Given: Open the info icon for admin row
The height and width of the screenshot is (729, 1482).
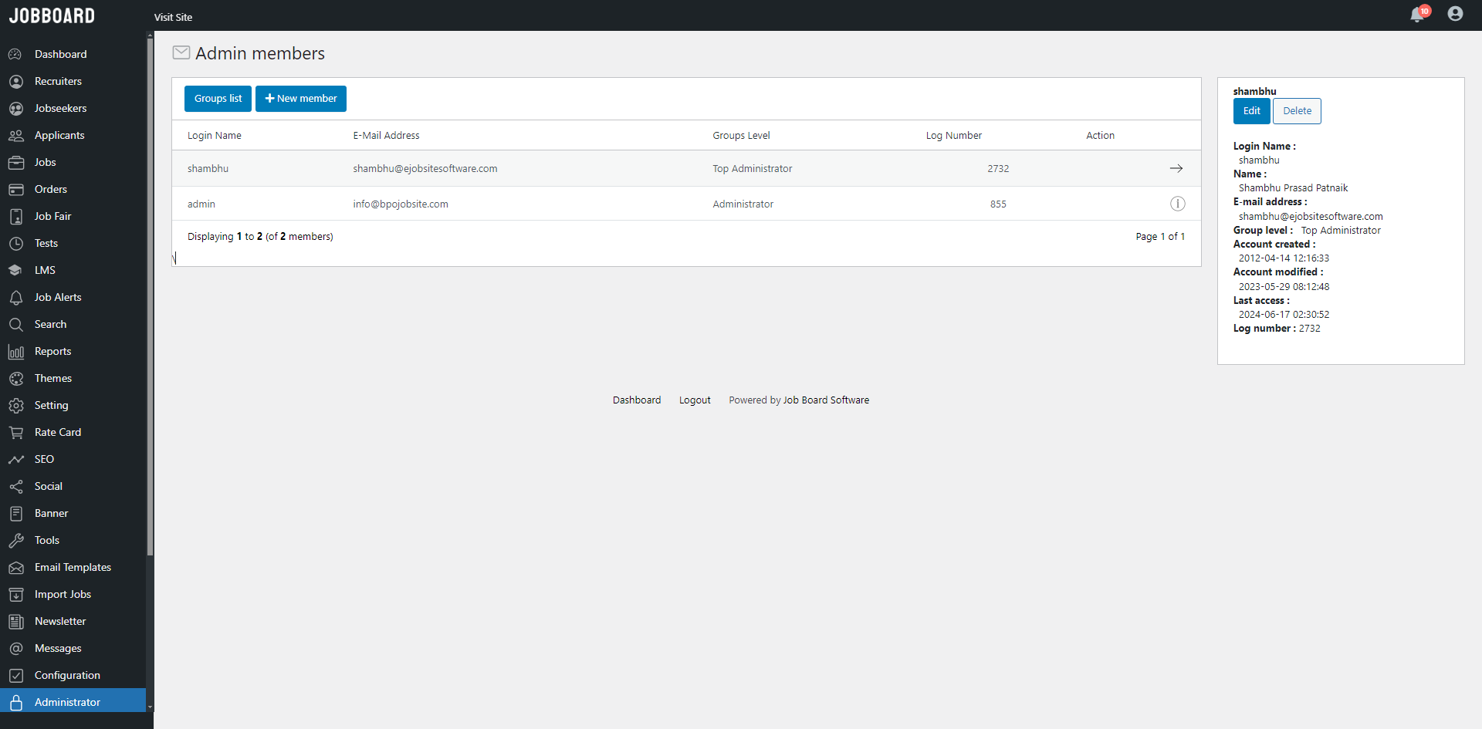Looking at the screenshot, I should [x=1177, y=204].
